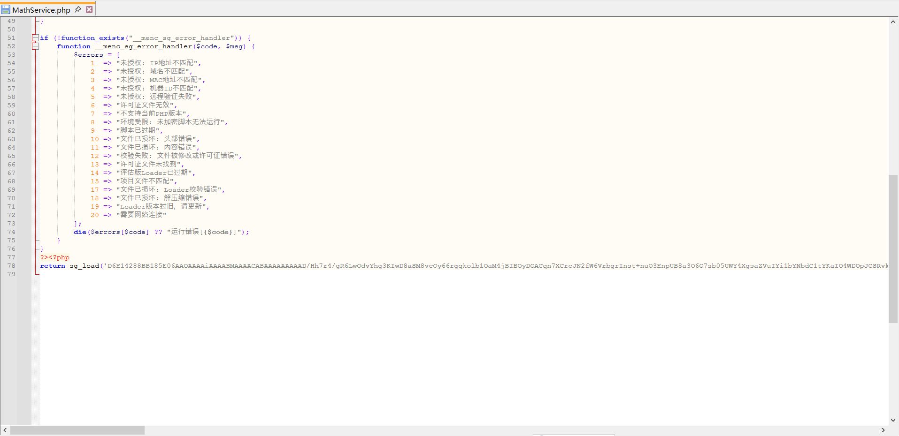Click the '不支持当前PHP版本' string

(x=151, y=114)
